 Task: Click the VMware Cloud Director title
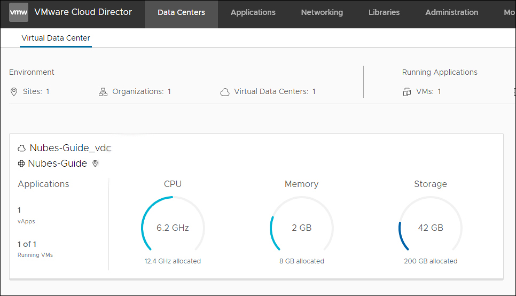83,12
